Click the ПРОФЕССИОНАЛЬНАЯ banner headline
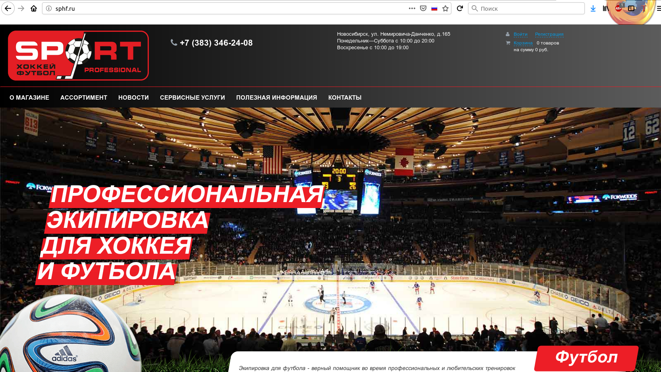This screenshot has height=372, width=661. tap(187, 195)
